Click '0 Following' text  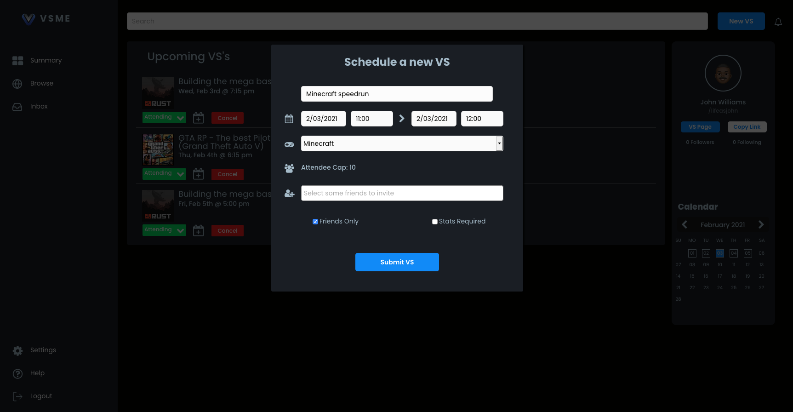[x=747, y=142]
